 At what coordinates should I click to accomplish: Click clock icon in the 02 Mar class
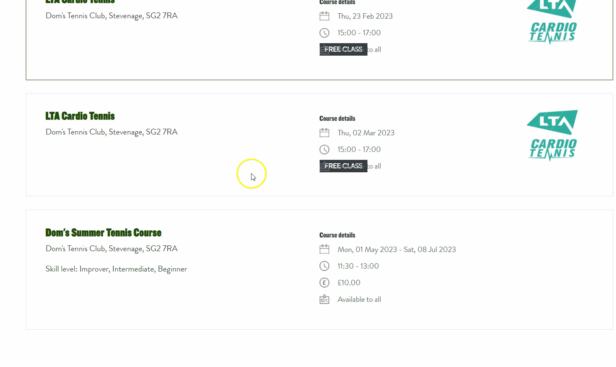324,149
